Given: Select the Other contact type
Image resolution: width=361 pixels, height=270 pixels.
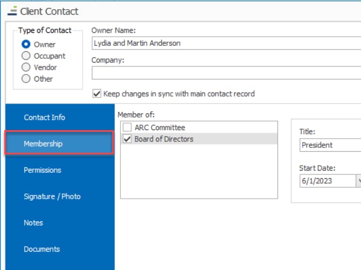Looking at the screenshot, I should [x=26, y=78].
